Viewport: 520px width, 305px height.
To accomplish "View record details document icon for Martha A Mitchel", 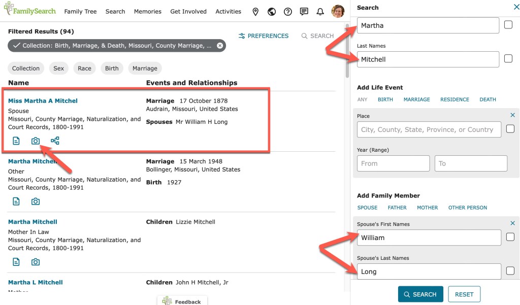I will click(x=16, y=141).
